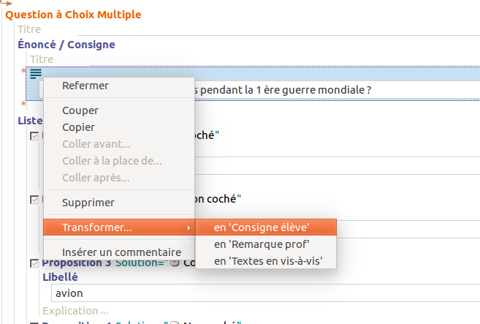Pick en 'Textes en vis-à-vis' option
Screen dimensions: 480x324
pyautogui.click(x=268, y=260)
